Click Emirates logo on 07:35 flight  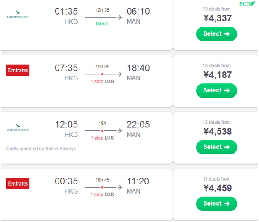point(18,70)
